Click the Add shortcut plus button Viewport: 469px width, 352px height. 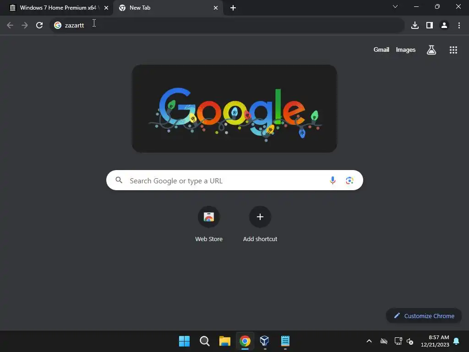[x=260, y=217]
